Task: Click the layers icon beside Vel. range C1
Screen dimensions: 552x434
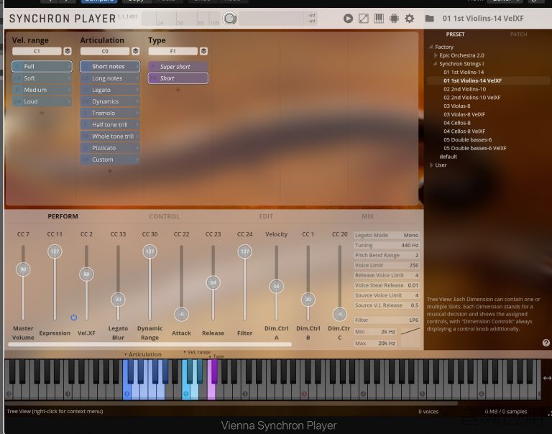Action: coord(68,51)
